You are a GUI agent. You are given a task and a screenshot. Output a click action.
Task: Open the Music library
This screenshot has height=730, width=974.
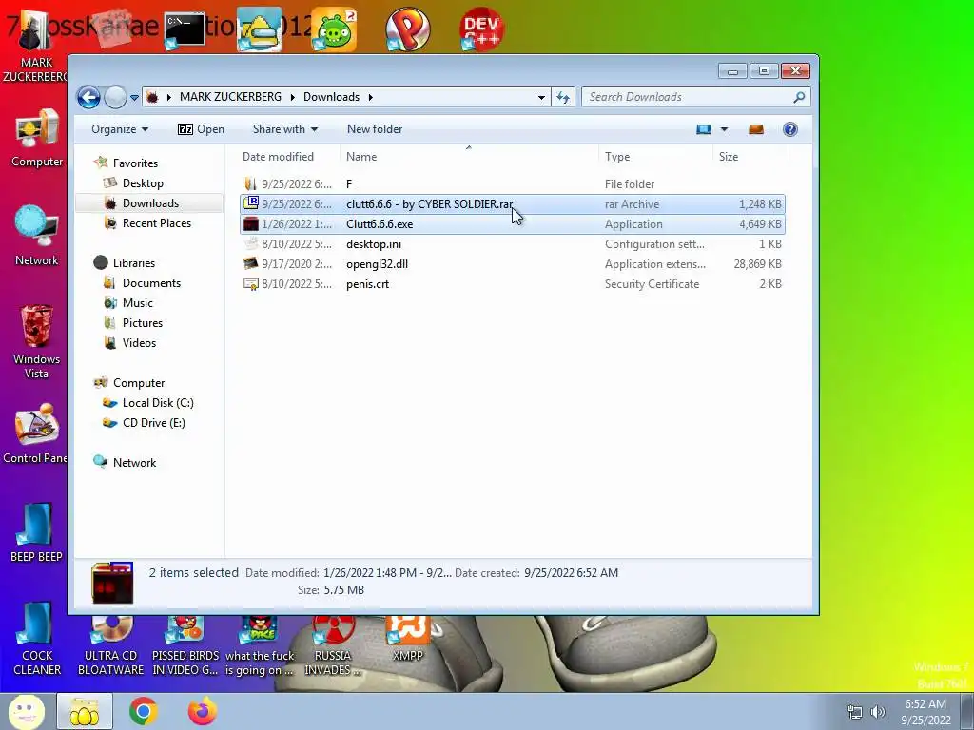pos(137,303)
